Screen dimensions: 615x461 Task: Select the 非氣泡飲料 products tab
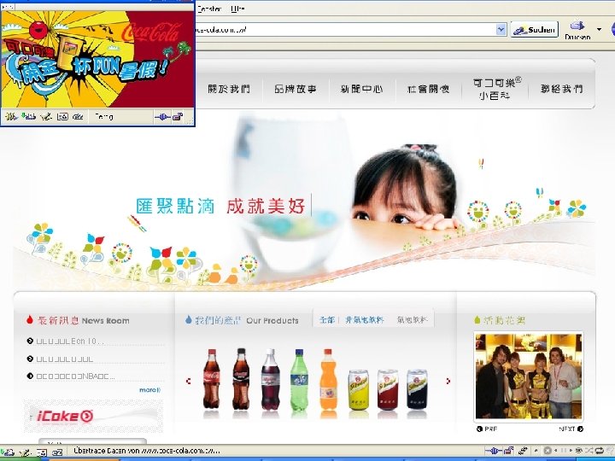(x=365, y=320)
